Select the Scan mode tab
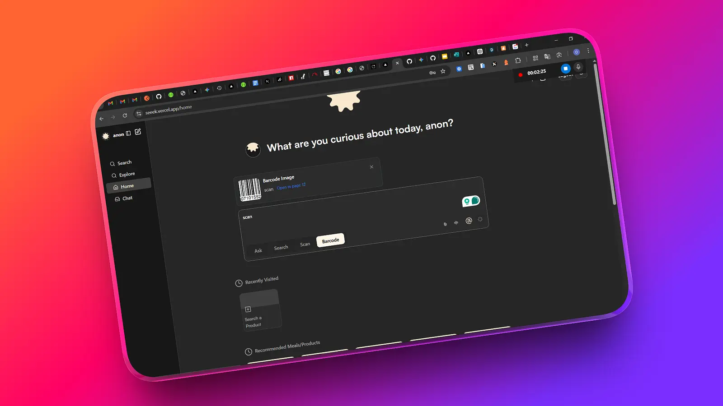 tap(305, 245)
